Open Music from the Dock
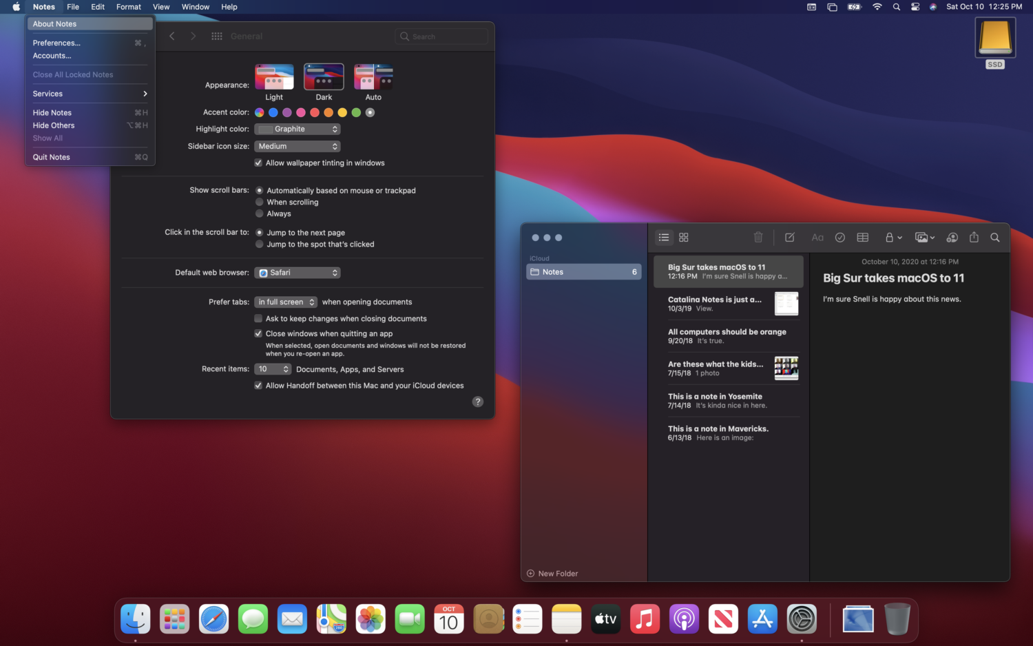Screen dimensions: 1033x646 645,618
